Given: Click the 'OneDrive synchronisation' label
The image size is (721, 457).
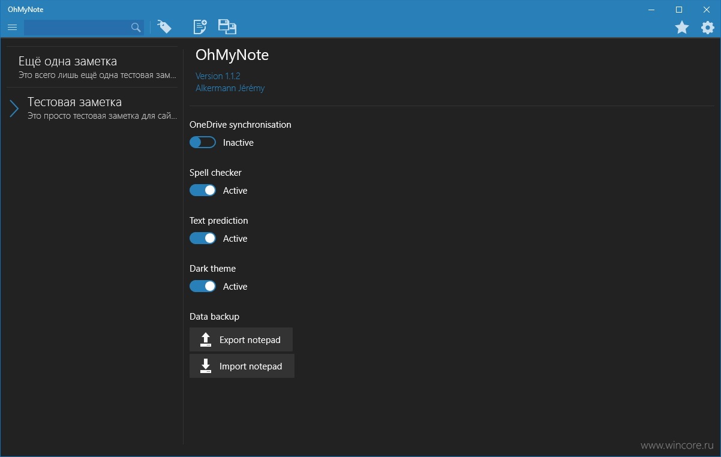Looking at the screenshot, I should tap(241, 125).
